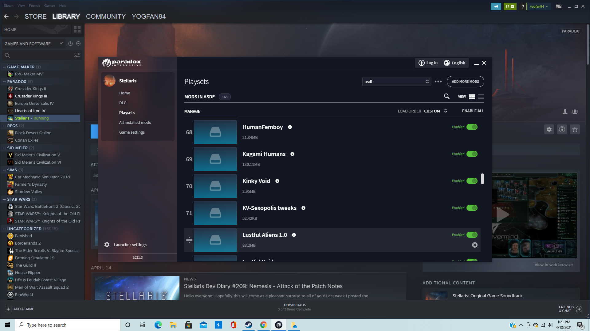Open Steam game info icon

(562, 129)
